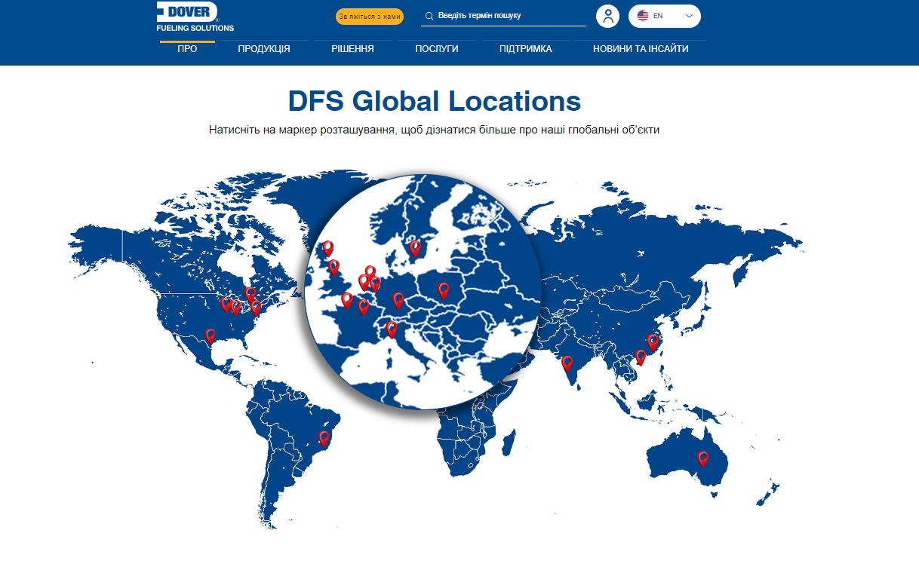Click the Poland location marker
The width and height of the screenshot is (919, 573).
coord(444,290)
